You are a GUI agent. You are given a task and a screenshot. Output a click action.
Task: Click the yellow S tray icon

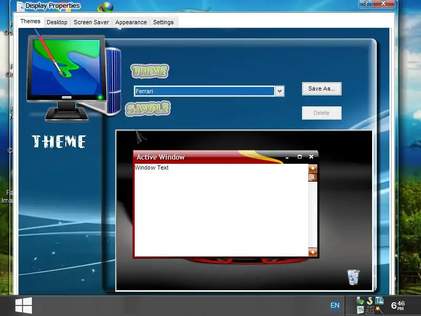370,301
